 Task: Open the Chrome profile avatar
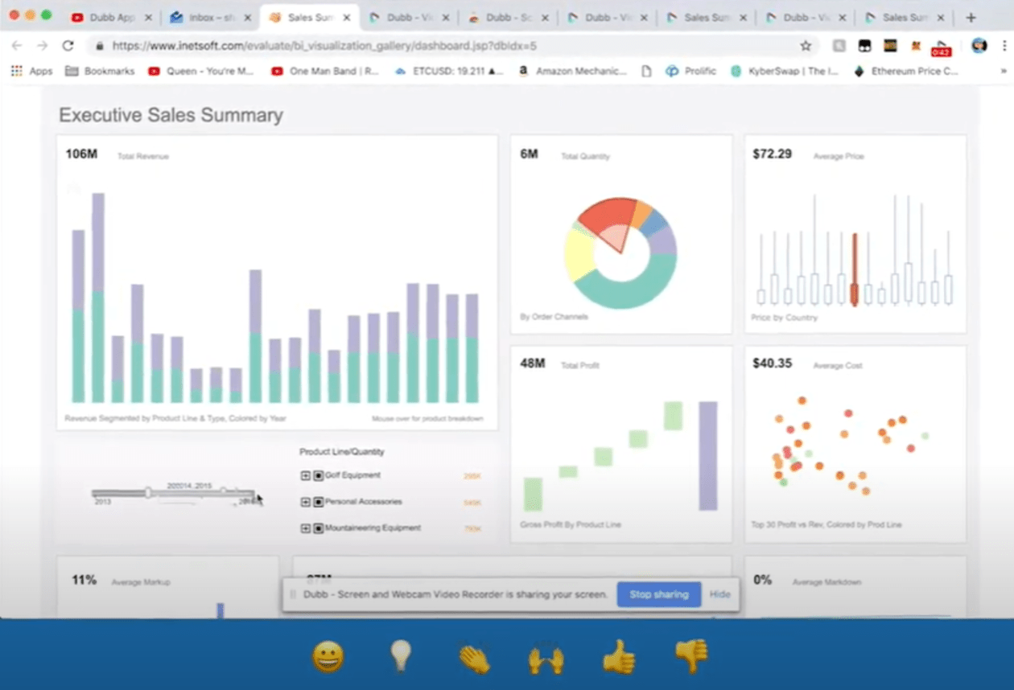point(979,46)
